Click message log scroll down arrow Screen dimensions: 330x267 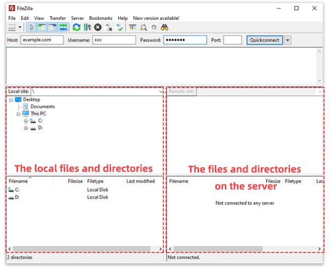[x=319, y=81]
